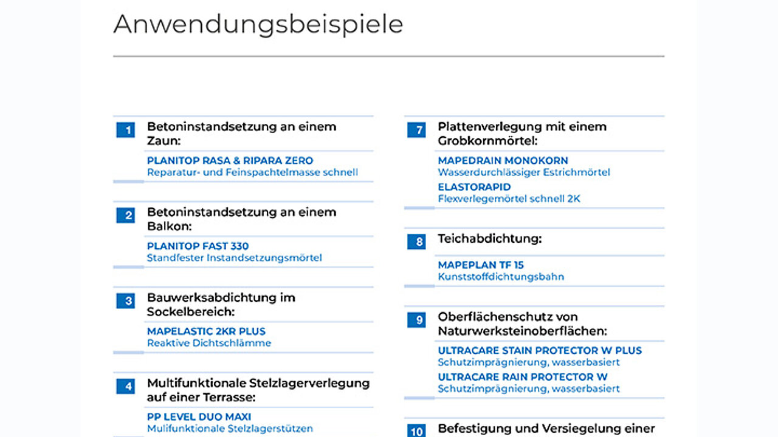Open PP LEVEL DUO MAXI product
This screenshot has height=437, width=778.
point(199,417)
